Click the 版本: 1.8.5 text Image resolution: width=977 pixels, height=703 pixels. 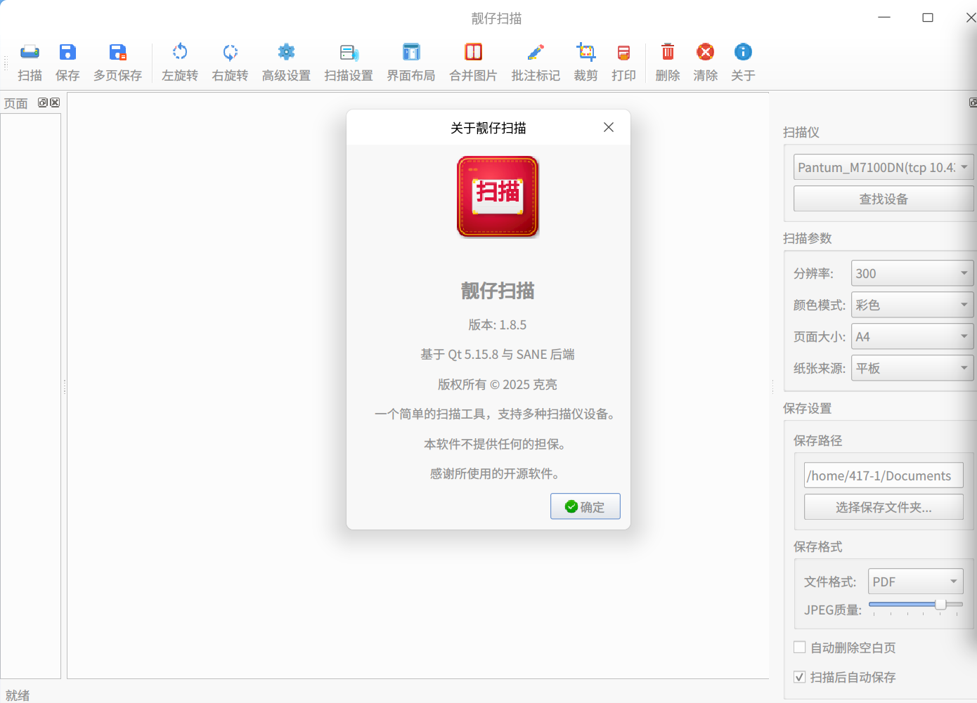[498, 325]
